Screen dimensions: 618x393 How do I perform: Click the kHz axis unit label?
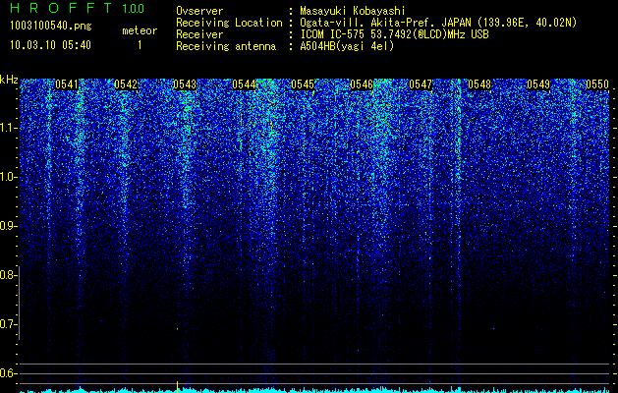pyautogui.click(x=9, y=80)
